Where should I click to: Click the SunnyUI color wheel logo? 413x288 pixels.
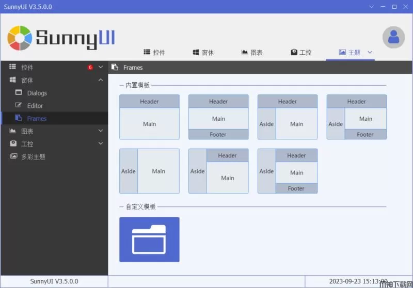point(20,37)
